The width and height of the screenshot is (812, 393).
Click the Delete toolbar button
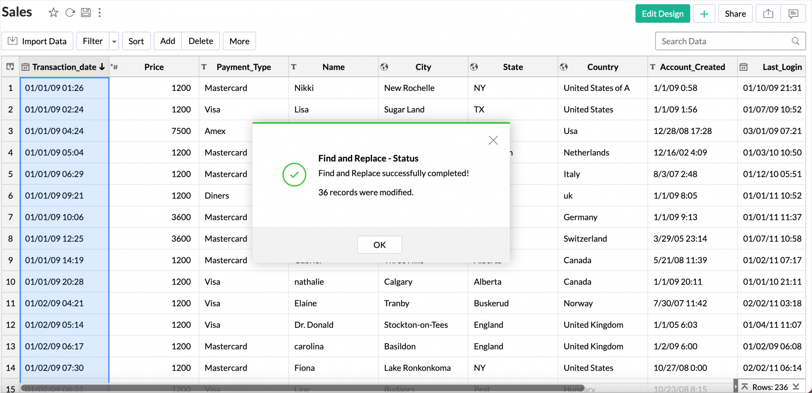pyautogui.click(x=201, y=41)
